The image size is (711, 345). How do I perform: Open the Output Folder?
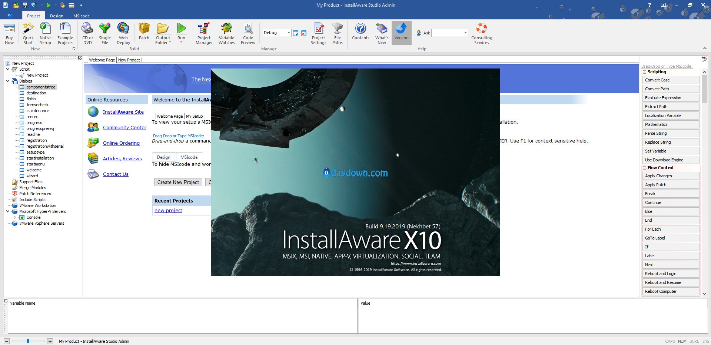[x=163, y=33]
